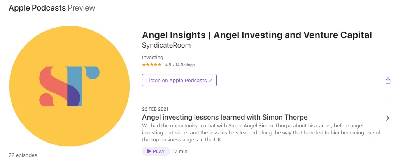Click the Preview label in the header
Image resolution: width=398 pixels, height=162 pixels.
tap(81, 8)
